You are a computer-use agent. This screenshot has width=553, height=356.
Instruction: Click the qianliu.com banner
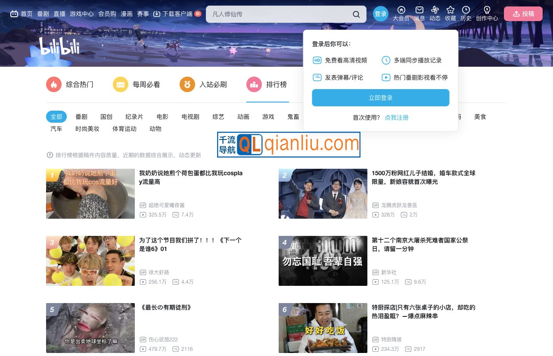(x=289, y=145)
